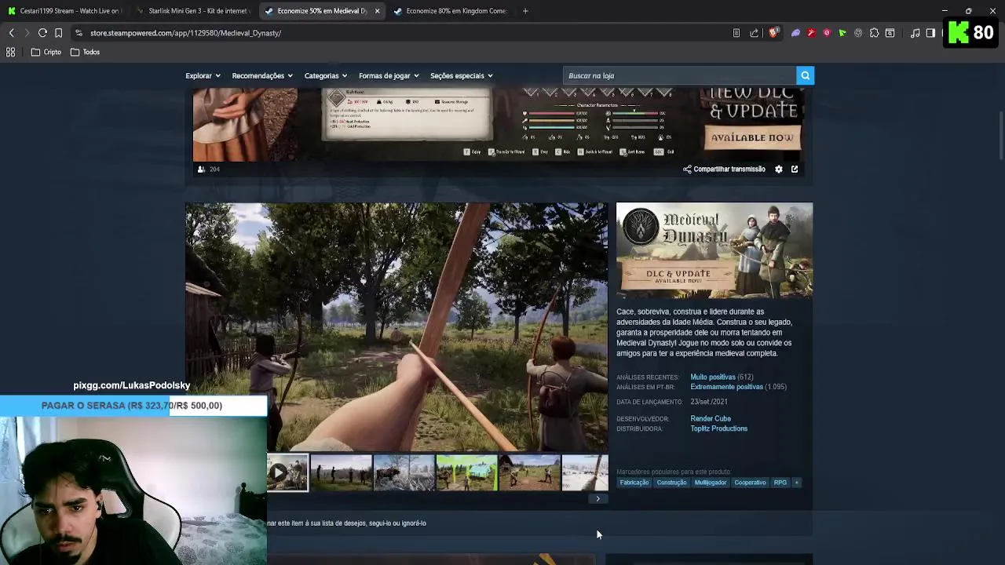Open the Cripto bookmarks folder
The height and width of the screenshot is (565, 1005).
tap(46, 52)
